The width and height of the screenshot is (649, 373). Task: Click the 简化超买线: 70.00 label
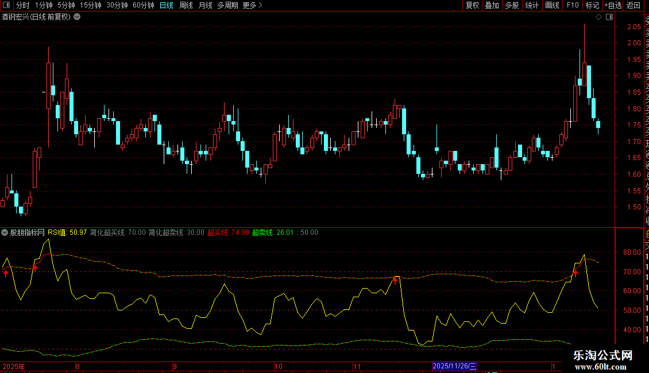pyautogui.click(x=118, y=232)
